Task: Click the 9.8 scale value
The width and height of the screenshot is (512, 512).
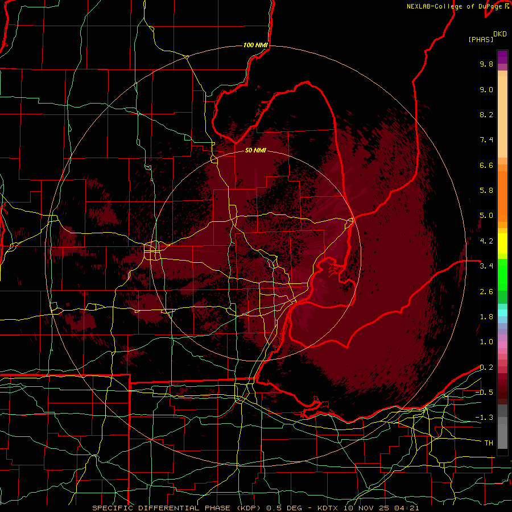Action: tap(486, 64)
